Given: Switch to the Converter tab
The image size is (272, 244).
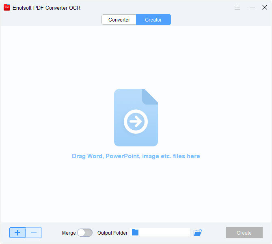Looking at the screenshot, I should [x=119, y=20].
